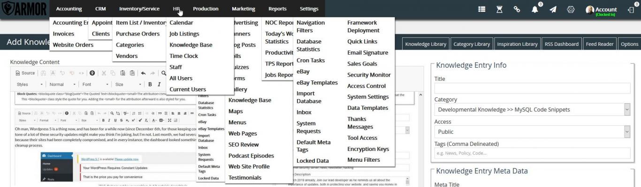641x187 pixels.
Task: Open the Settings menu
Action: tap(309, 9)
